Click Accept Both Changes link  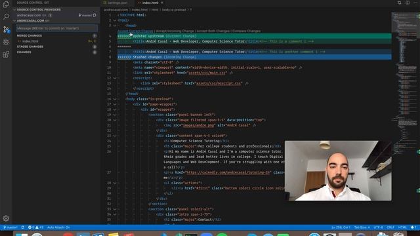(x=213, y=31)
